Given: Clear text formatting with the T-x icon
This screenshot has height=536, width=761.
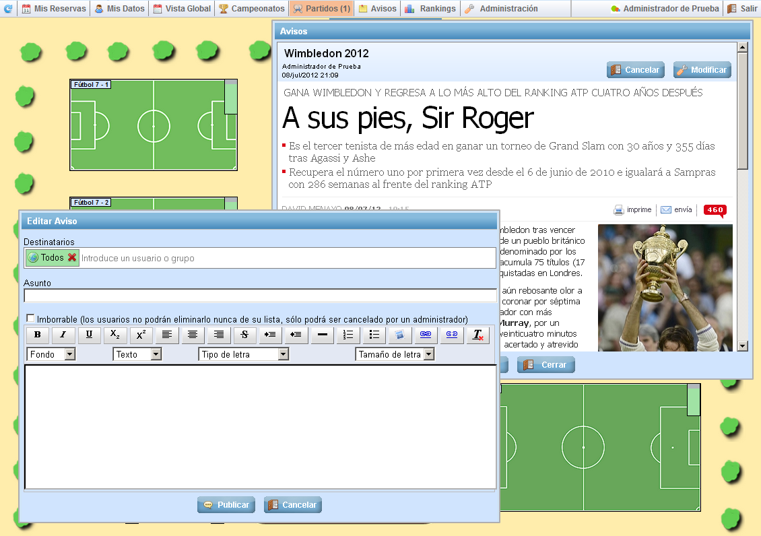Looking at the screenshot, I should coord(478,335).
